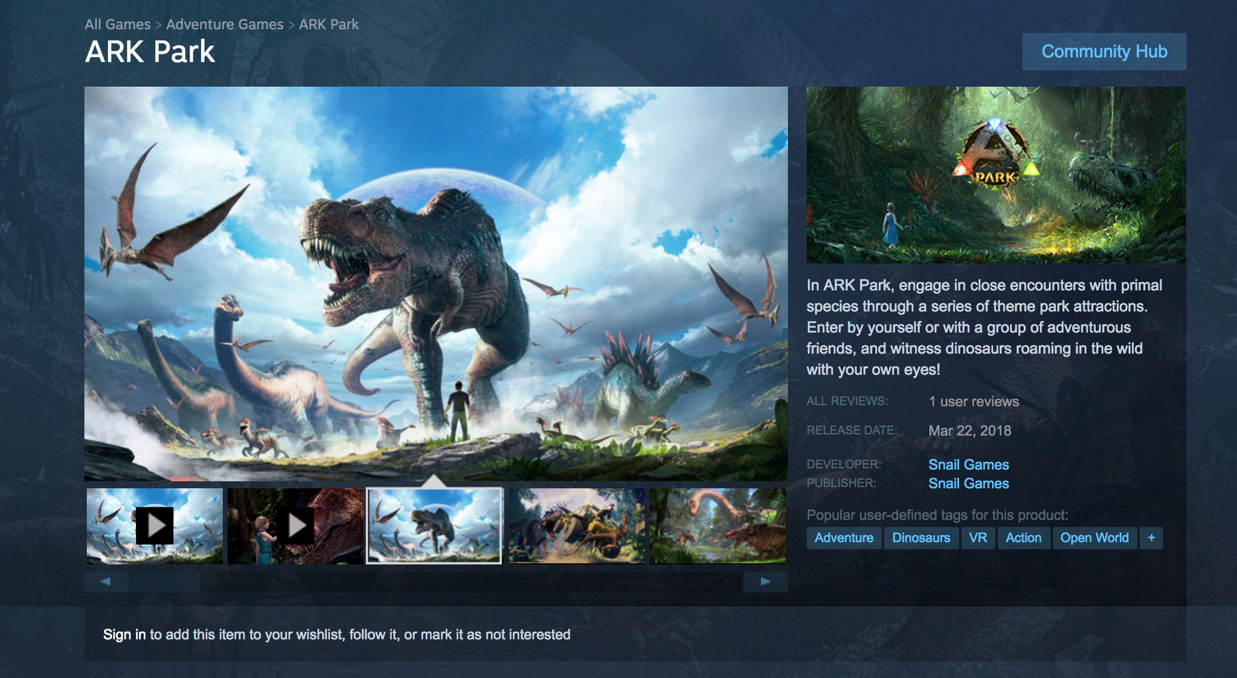
Task: Play the first trailer video thumbnail
Action: (x=155, y=526)
